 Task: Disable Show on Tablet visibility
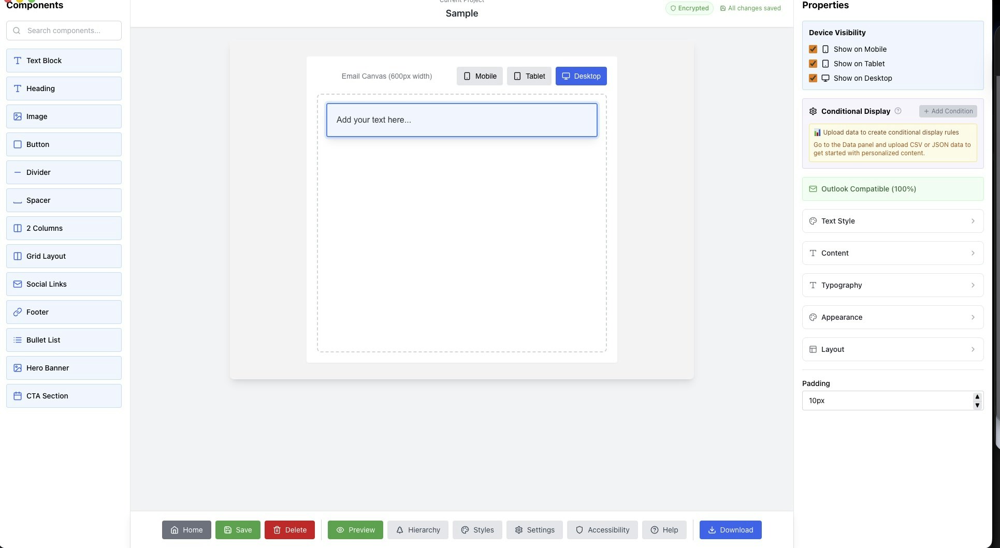(813, 63)
